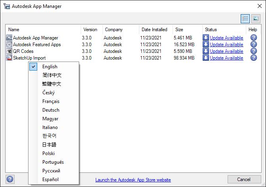Select Italiano from the language menu
Screen dimensions: 266x187
pyautogui.click(x=50, y=127)
